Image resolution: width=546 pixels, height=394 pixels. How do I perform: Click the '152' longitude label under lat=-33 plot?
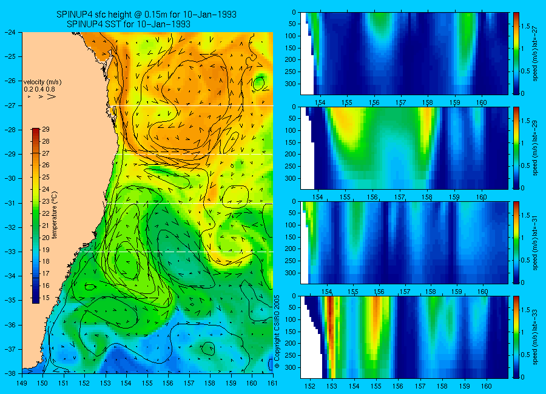coord(309,386)
